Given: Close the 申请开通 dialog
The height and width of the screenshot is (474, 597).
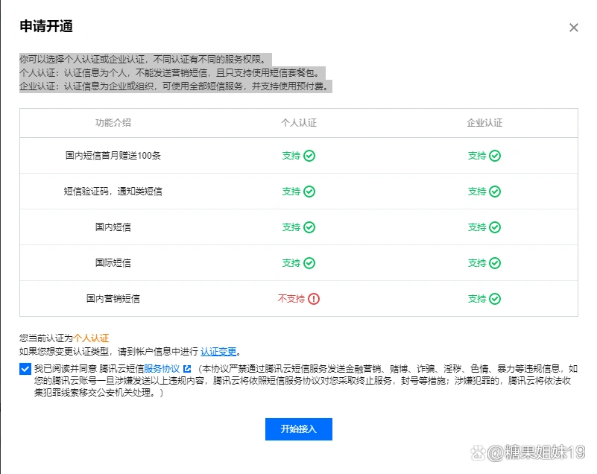Looking at the screenshot, I should pos(574,27).
